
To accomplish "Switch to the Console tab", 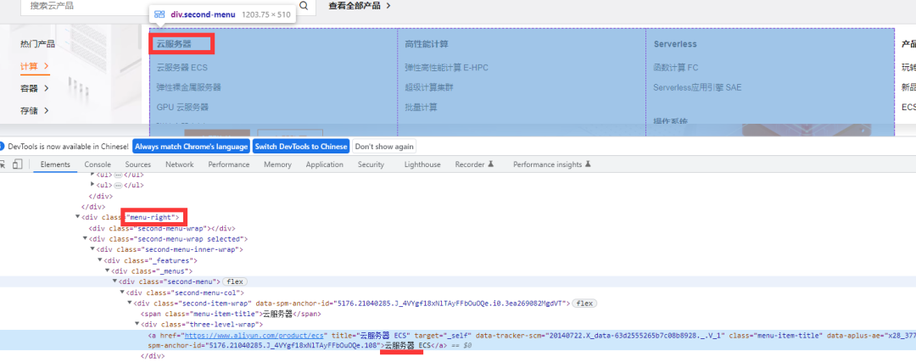I will tap(98, 164).
